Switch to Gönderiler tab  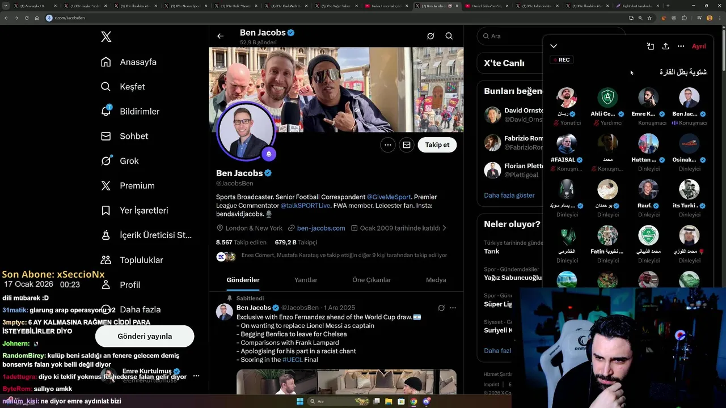point(243,280)
